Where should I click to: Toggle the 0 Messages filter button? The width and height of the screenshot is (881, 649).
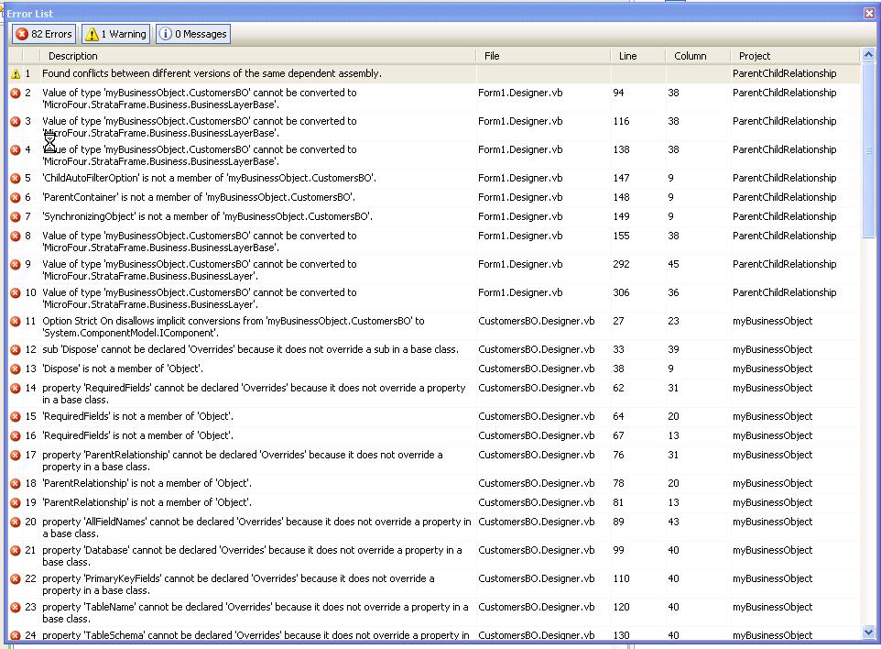[x=192, y=34]
